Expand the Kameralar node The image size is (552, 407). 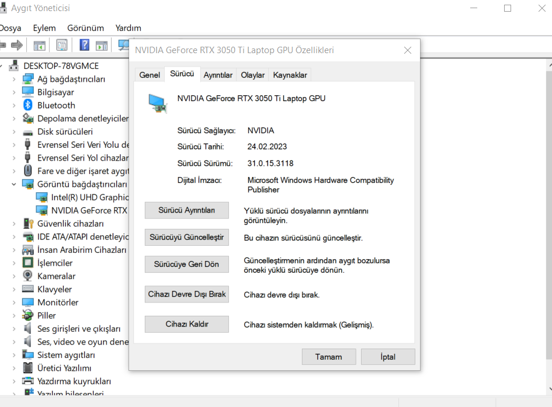coord(14,276)
